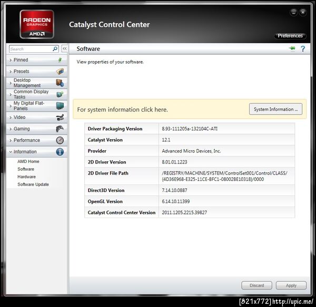Click the Driver Packaging Version label

115,129
